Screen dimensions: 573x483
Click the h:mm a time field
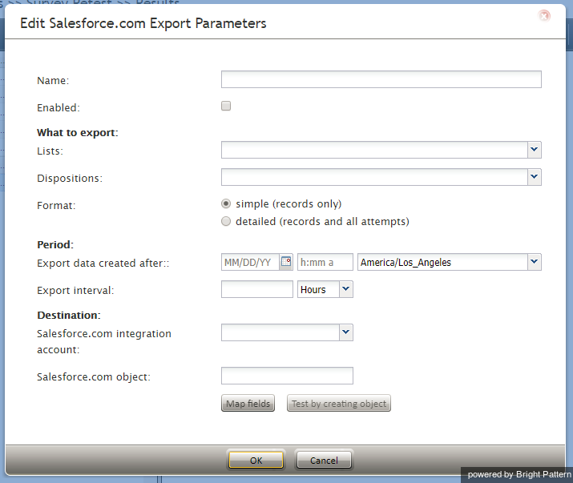pyautogui.click(x=325, y=262)
